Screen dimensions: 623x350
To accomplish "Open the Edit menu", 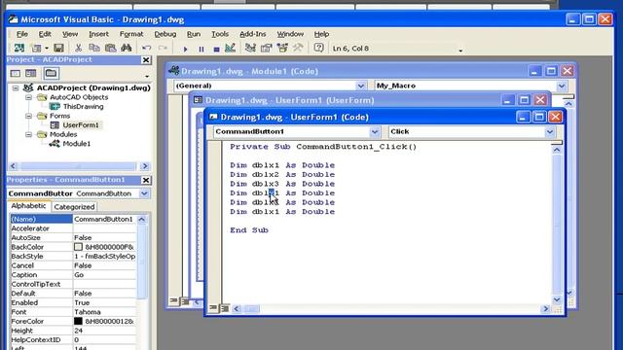I will tap(45, 34).
